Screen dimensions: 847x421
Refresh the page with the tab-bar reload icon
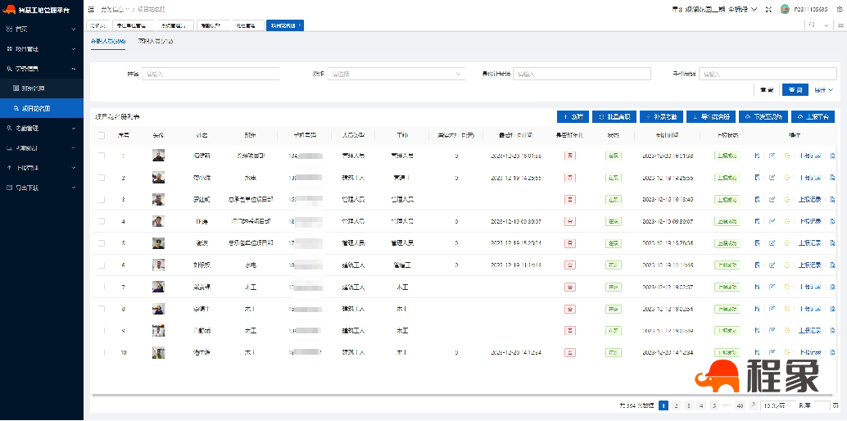812,25
